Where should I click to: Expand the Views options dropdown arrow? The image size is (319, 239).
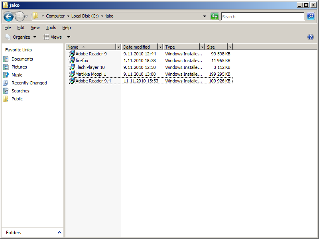[69, 37]
